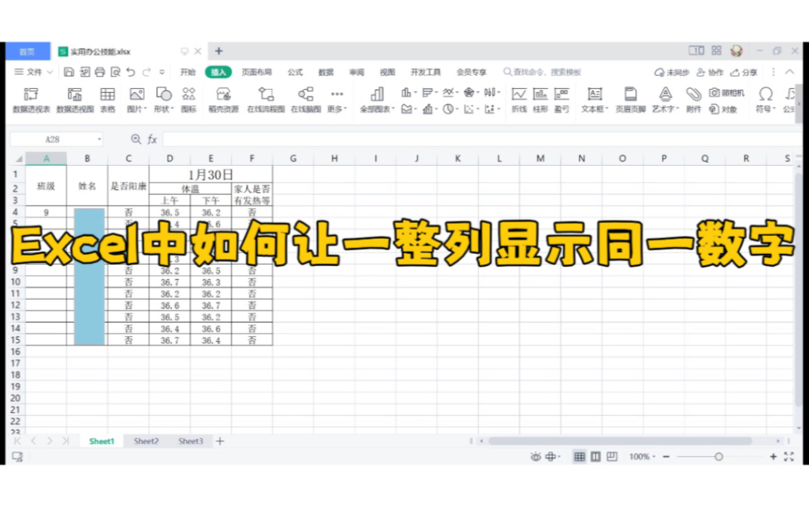Click the horizontal scrollbar thumb
The height and width of the screenshot is (505, 809).
pos(620,441)
